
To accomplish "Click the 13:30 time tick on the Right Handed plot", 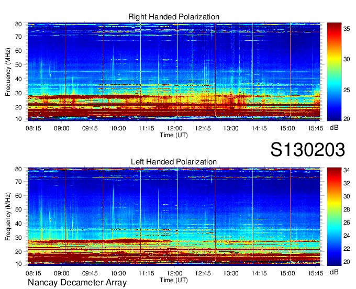I will pyautogui.click(x=231, y=128).
